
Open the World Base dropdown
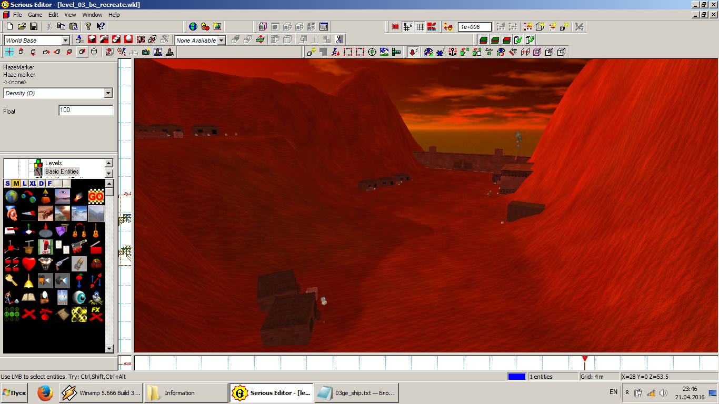pyautogui.click(x=66, y=41)
